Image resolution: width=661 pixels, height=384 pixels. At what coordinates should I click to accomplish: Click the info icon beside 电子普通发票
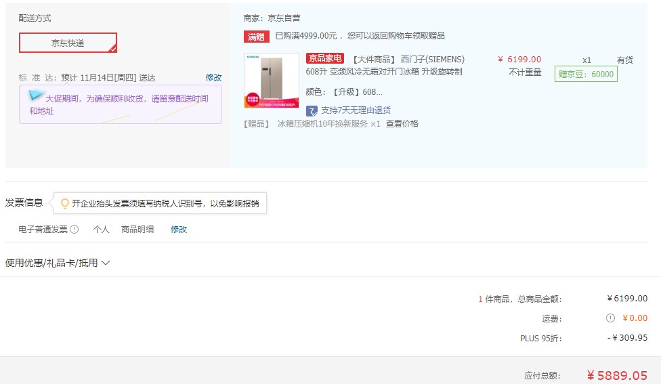click(x=74, y=230)
